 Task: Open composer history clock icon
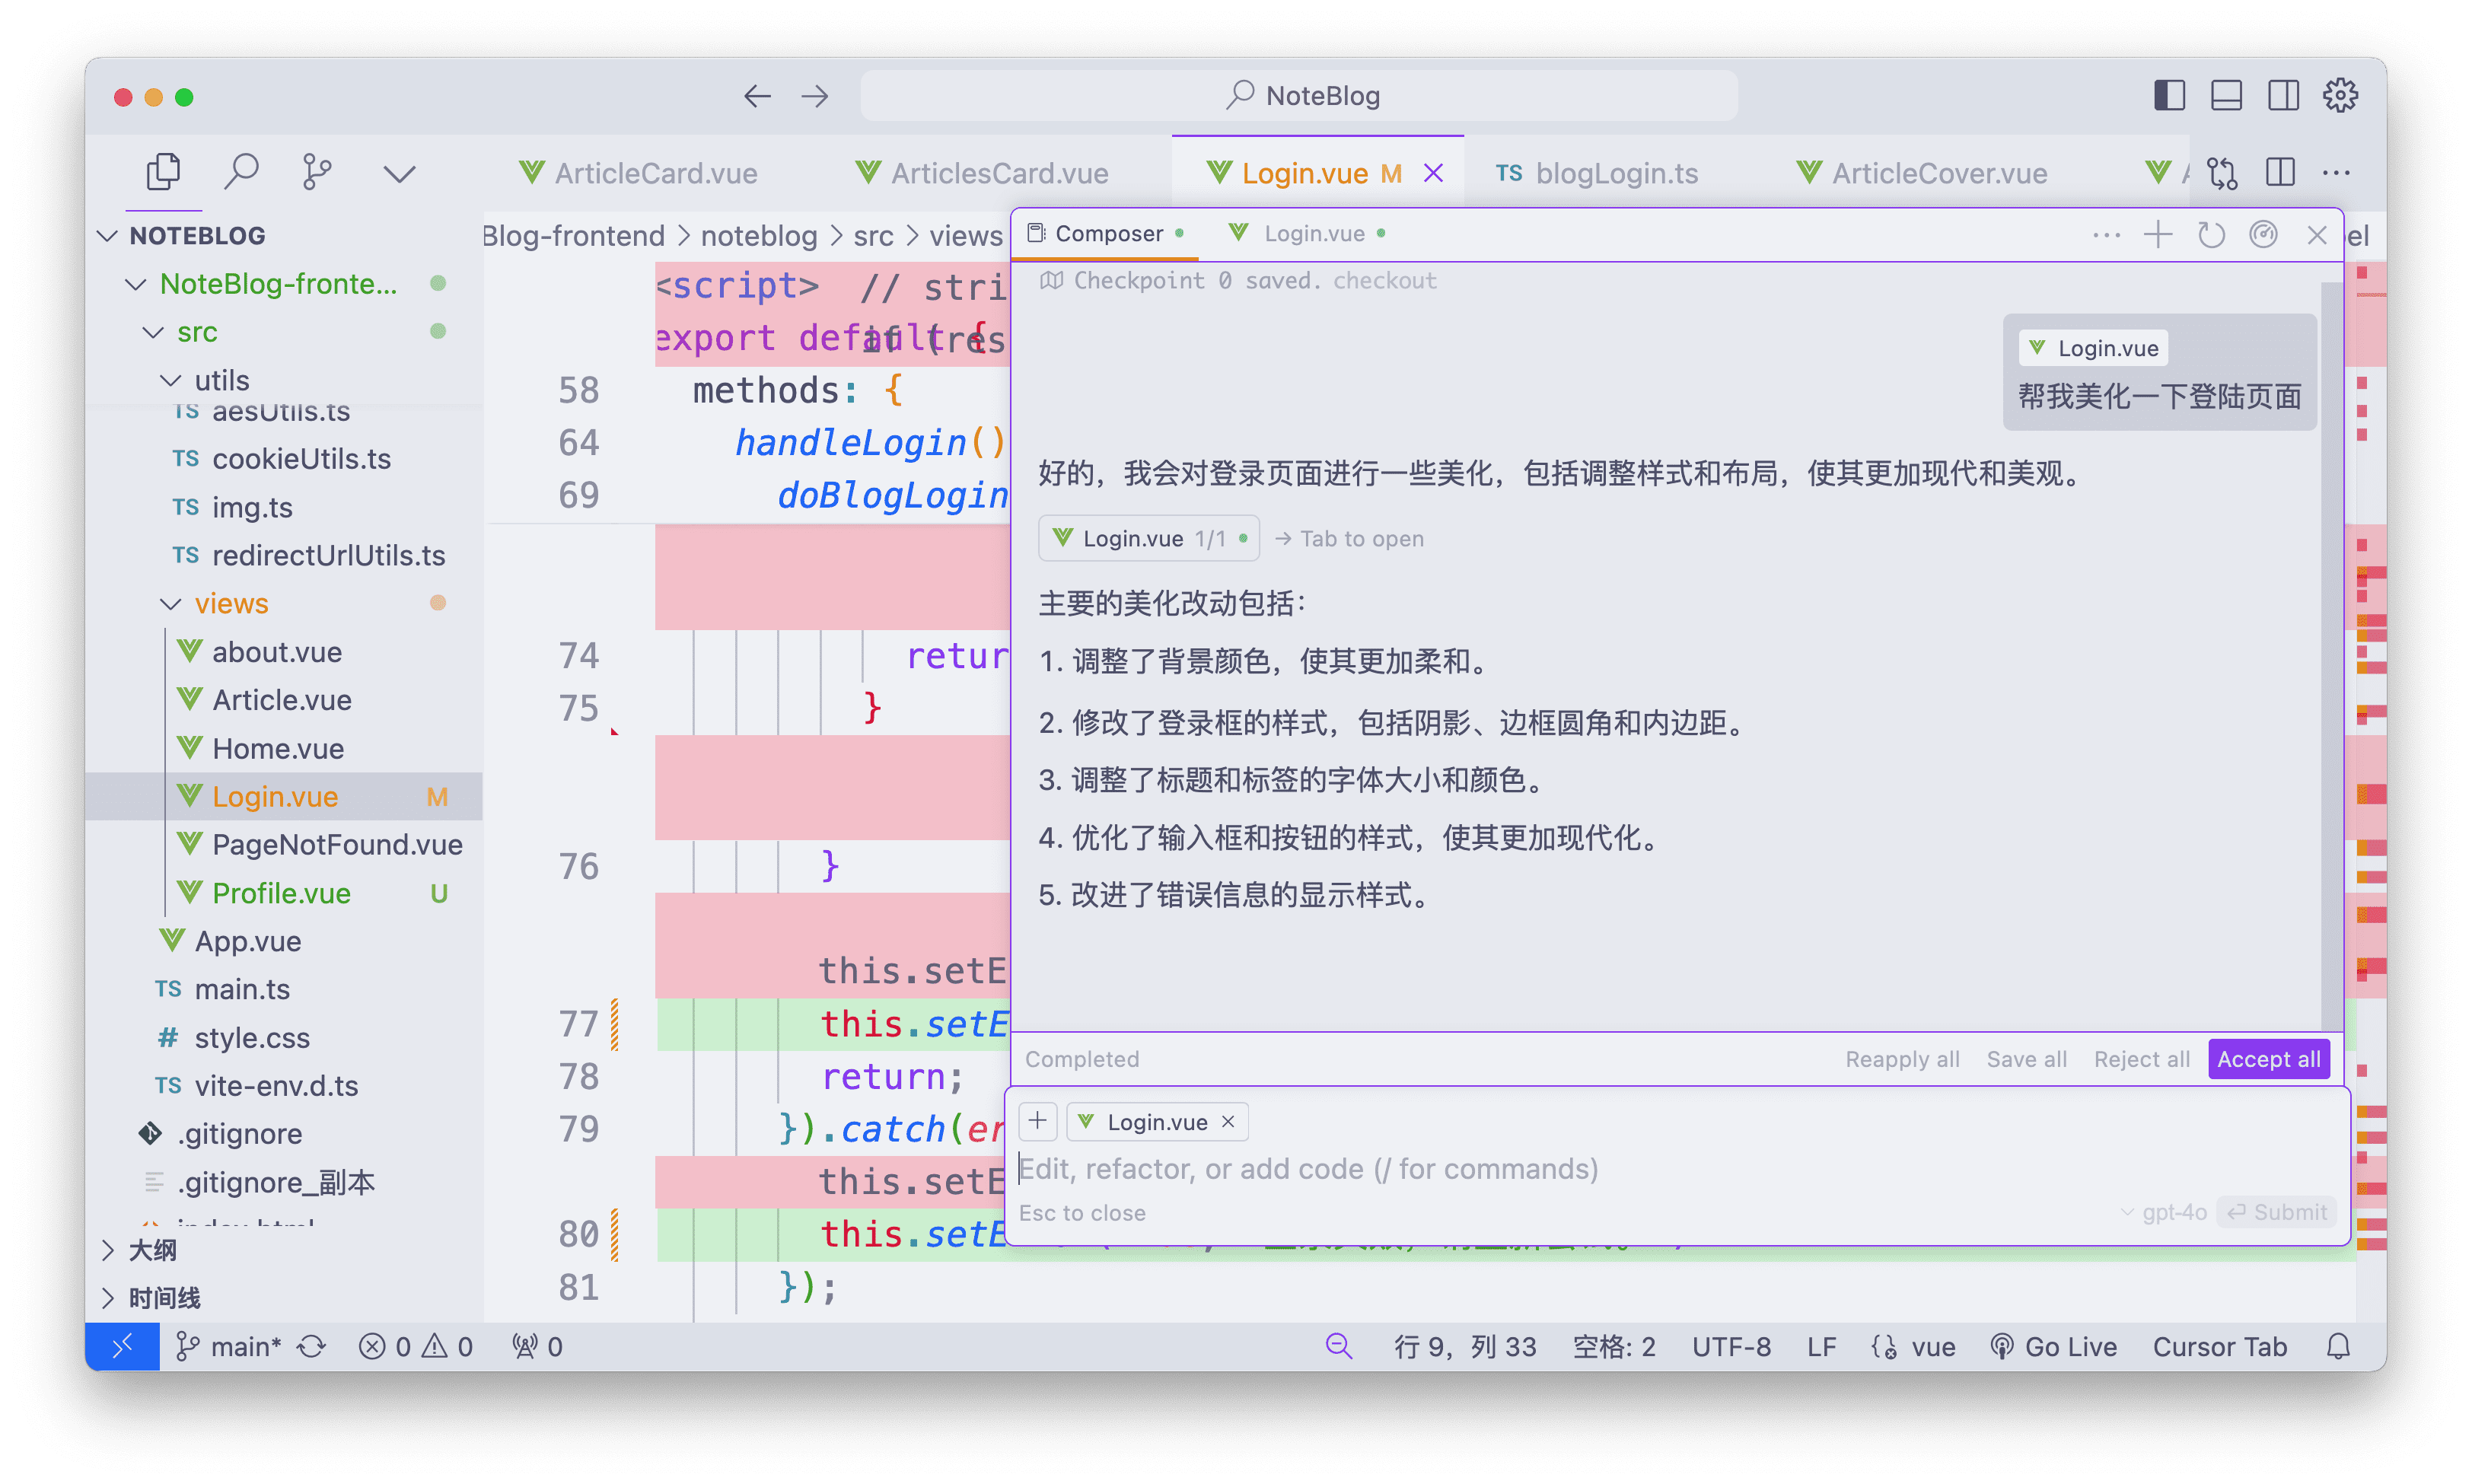[2211, 235]
